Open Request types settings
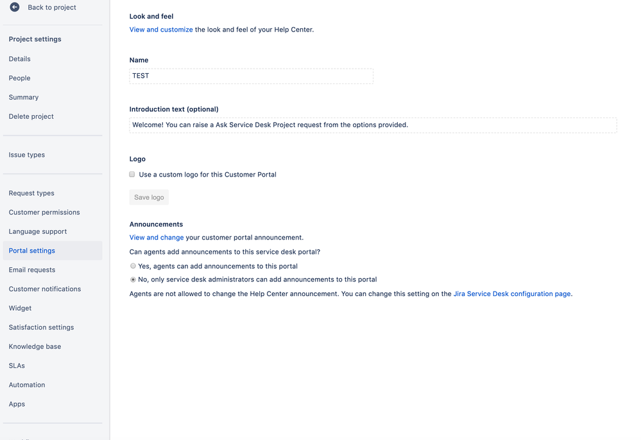Image resolution: width=641 pixels, height=440 pixels. pyautogui.click(x=31, y=193)
